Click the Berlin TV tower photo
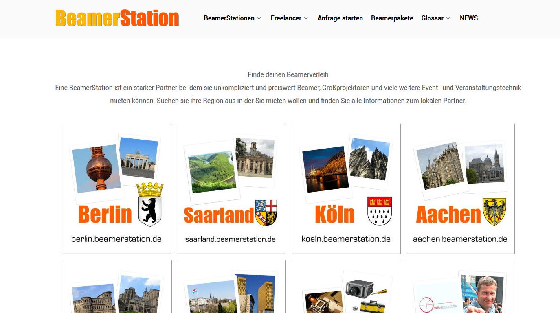560x313 pixels. (97, 168)
